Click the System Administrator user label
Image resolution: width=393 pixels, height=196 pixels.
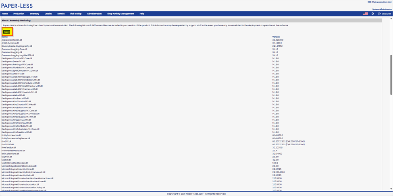pyautogui.click(x=382, y=9)
